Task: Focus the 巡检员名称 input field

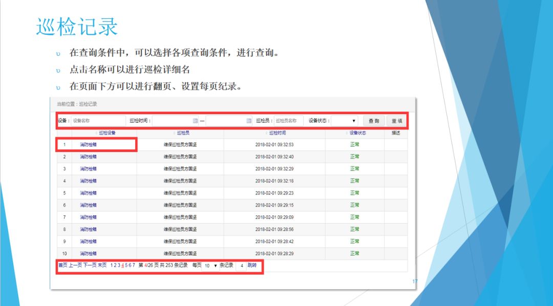Action: point(288,121)
